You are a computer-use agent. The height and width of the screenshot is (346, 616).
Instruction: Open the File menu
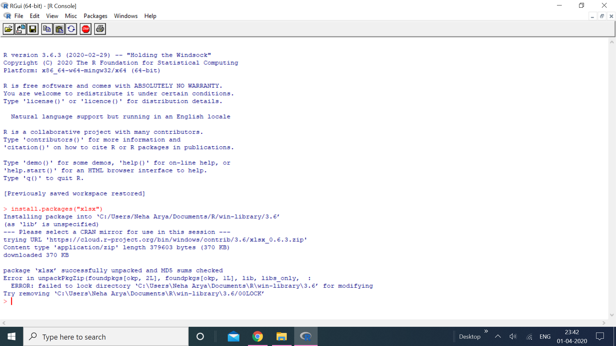pos(19,16)
